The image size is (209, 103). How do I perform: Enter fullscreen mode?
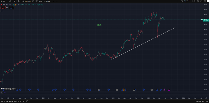(x=201, y=1)
